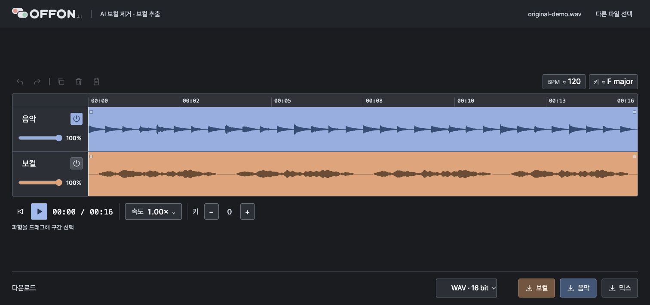The width and height of the screenshot is (650, 305).
Task: Download the 믹스 file
Action: point(619,288)
